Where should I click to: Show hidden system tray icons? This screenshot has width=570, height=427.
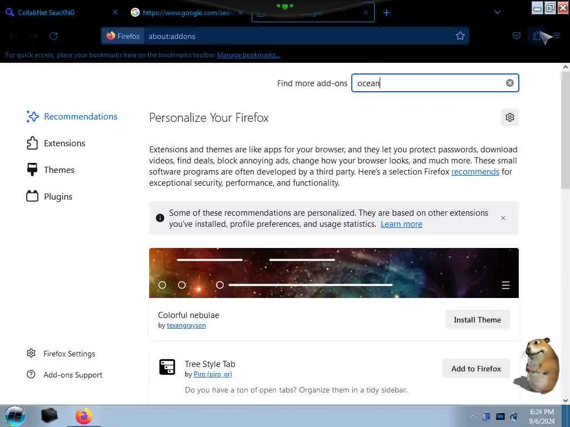pos(472,416)
